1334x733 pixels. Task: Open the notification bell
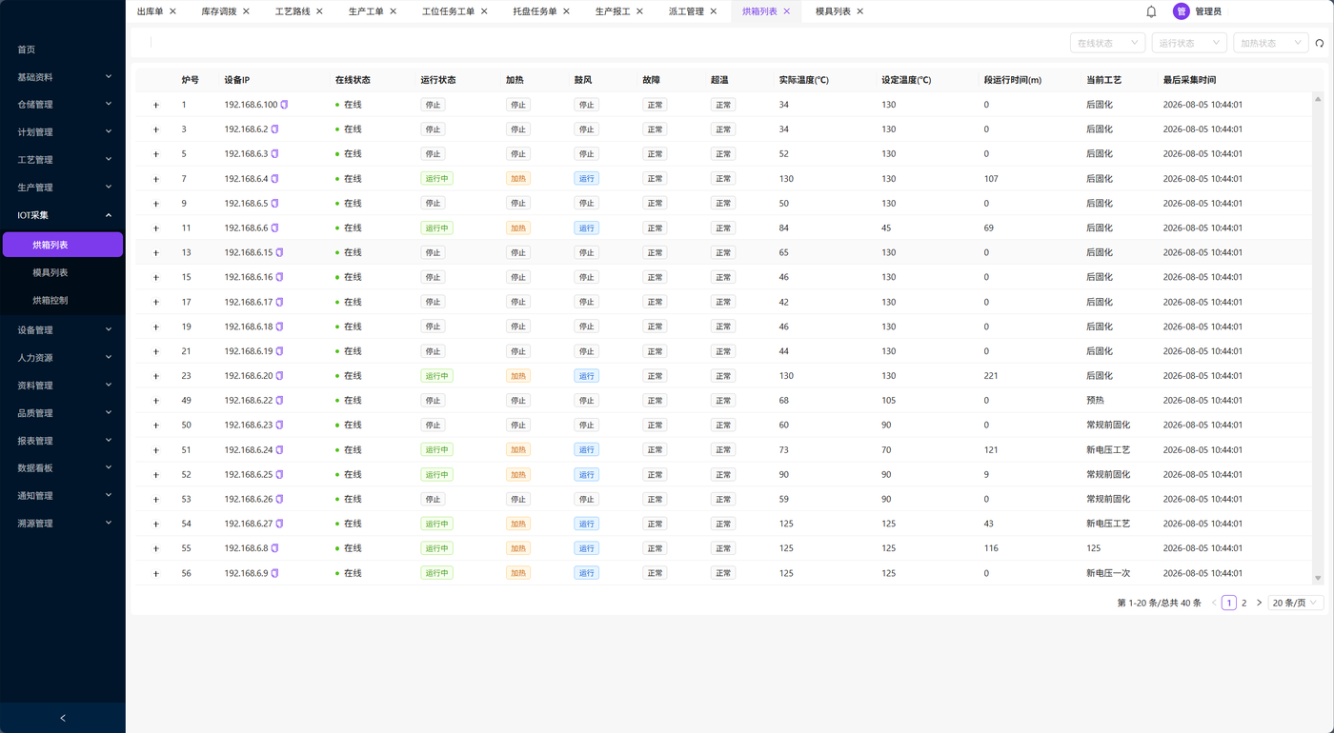1151,11
